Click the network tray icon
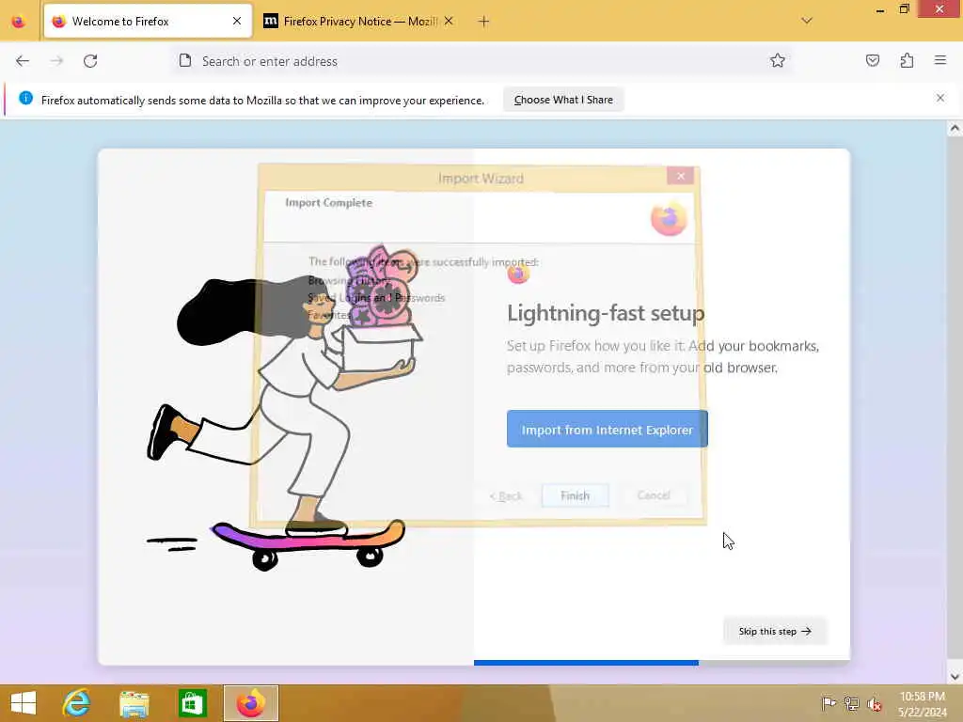The height and width of the screenshot is (722, 963). 852,703
